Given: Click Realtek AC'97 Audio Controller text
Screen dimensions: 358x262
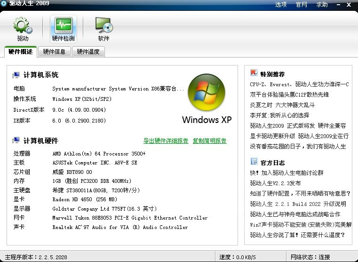Looking at the screenshot, I should click(120, 227).
